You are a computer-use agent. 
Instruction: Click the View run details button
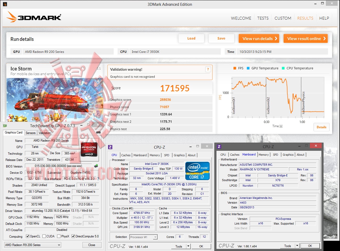click(259, 38)
